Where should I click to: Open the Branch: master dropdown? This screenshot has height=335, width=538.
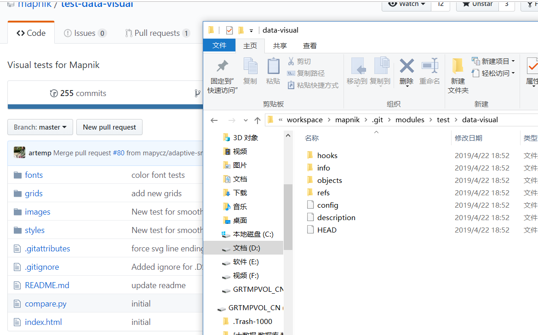point(40,127)
